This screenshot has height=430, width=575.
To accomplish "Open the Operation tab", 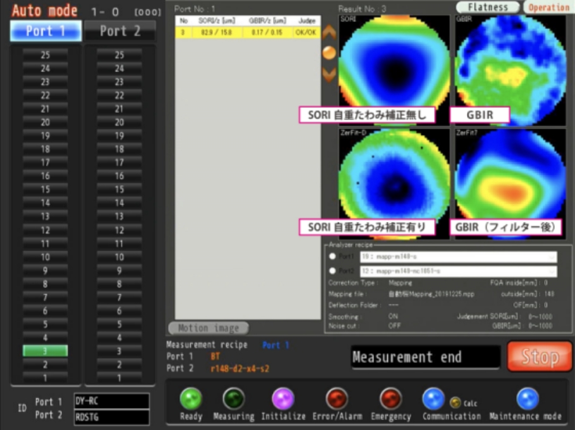I will tap(548, 8).
